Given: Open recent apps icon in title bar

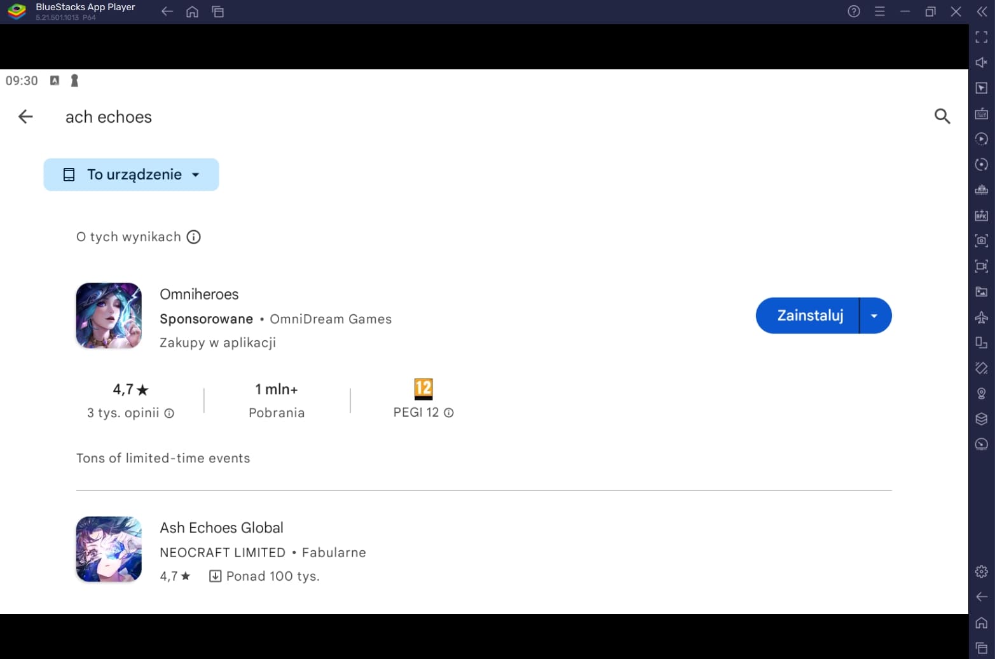Looking at the screenshot, I should click(x=217, y=11).
